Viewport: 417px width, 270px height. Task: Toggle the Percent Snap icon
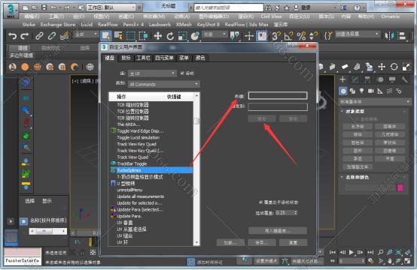pyautogui.click(x=301, y=36)
